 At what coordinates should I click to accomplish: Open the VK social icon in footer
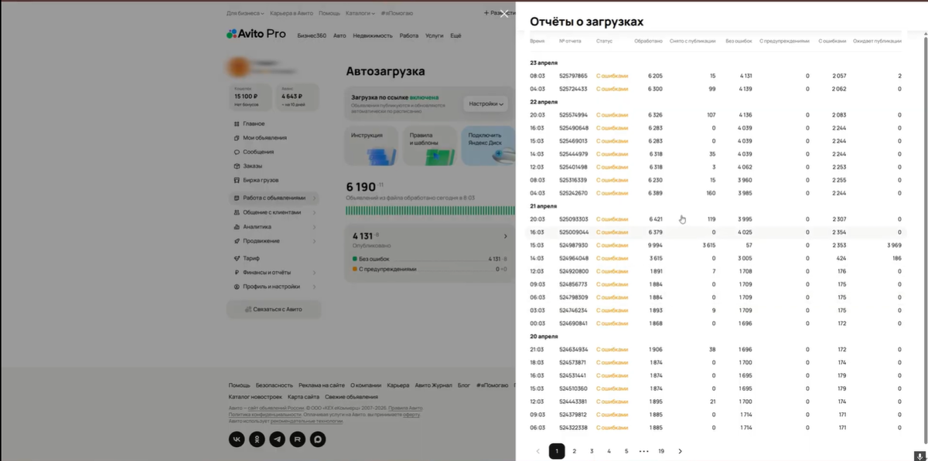point(237,439)
